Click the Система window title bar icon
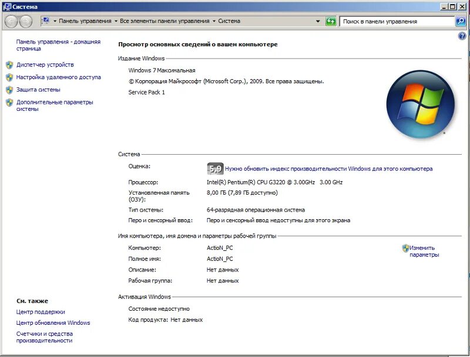 [6, 6]
